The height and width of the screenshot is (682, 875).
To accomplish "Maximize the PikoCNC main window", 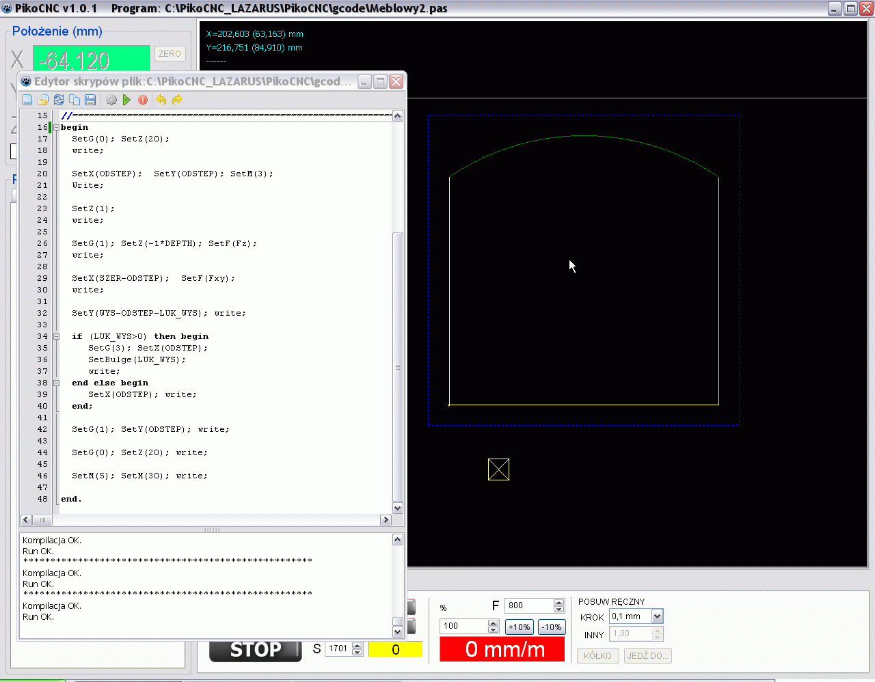I will coord(850,9).
